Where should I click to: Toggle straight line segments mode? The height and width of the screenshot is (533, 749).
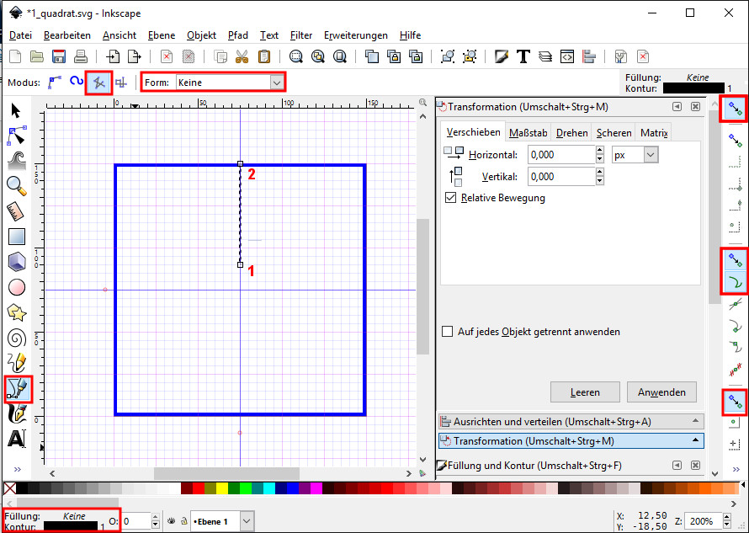click(x=98, y=83)
